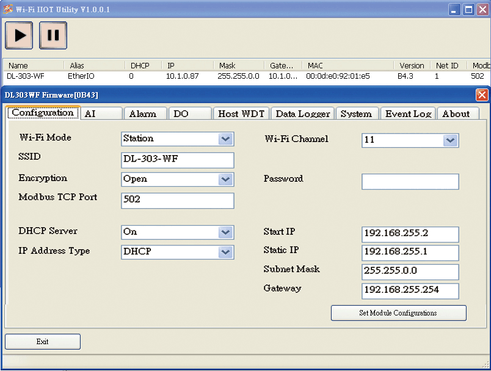Open the Encryption dropdown
The width and height of the screenshot is (491, 371).
(225, 179)
